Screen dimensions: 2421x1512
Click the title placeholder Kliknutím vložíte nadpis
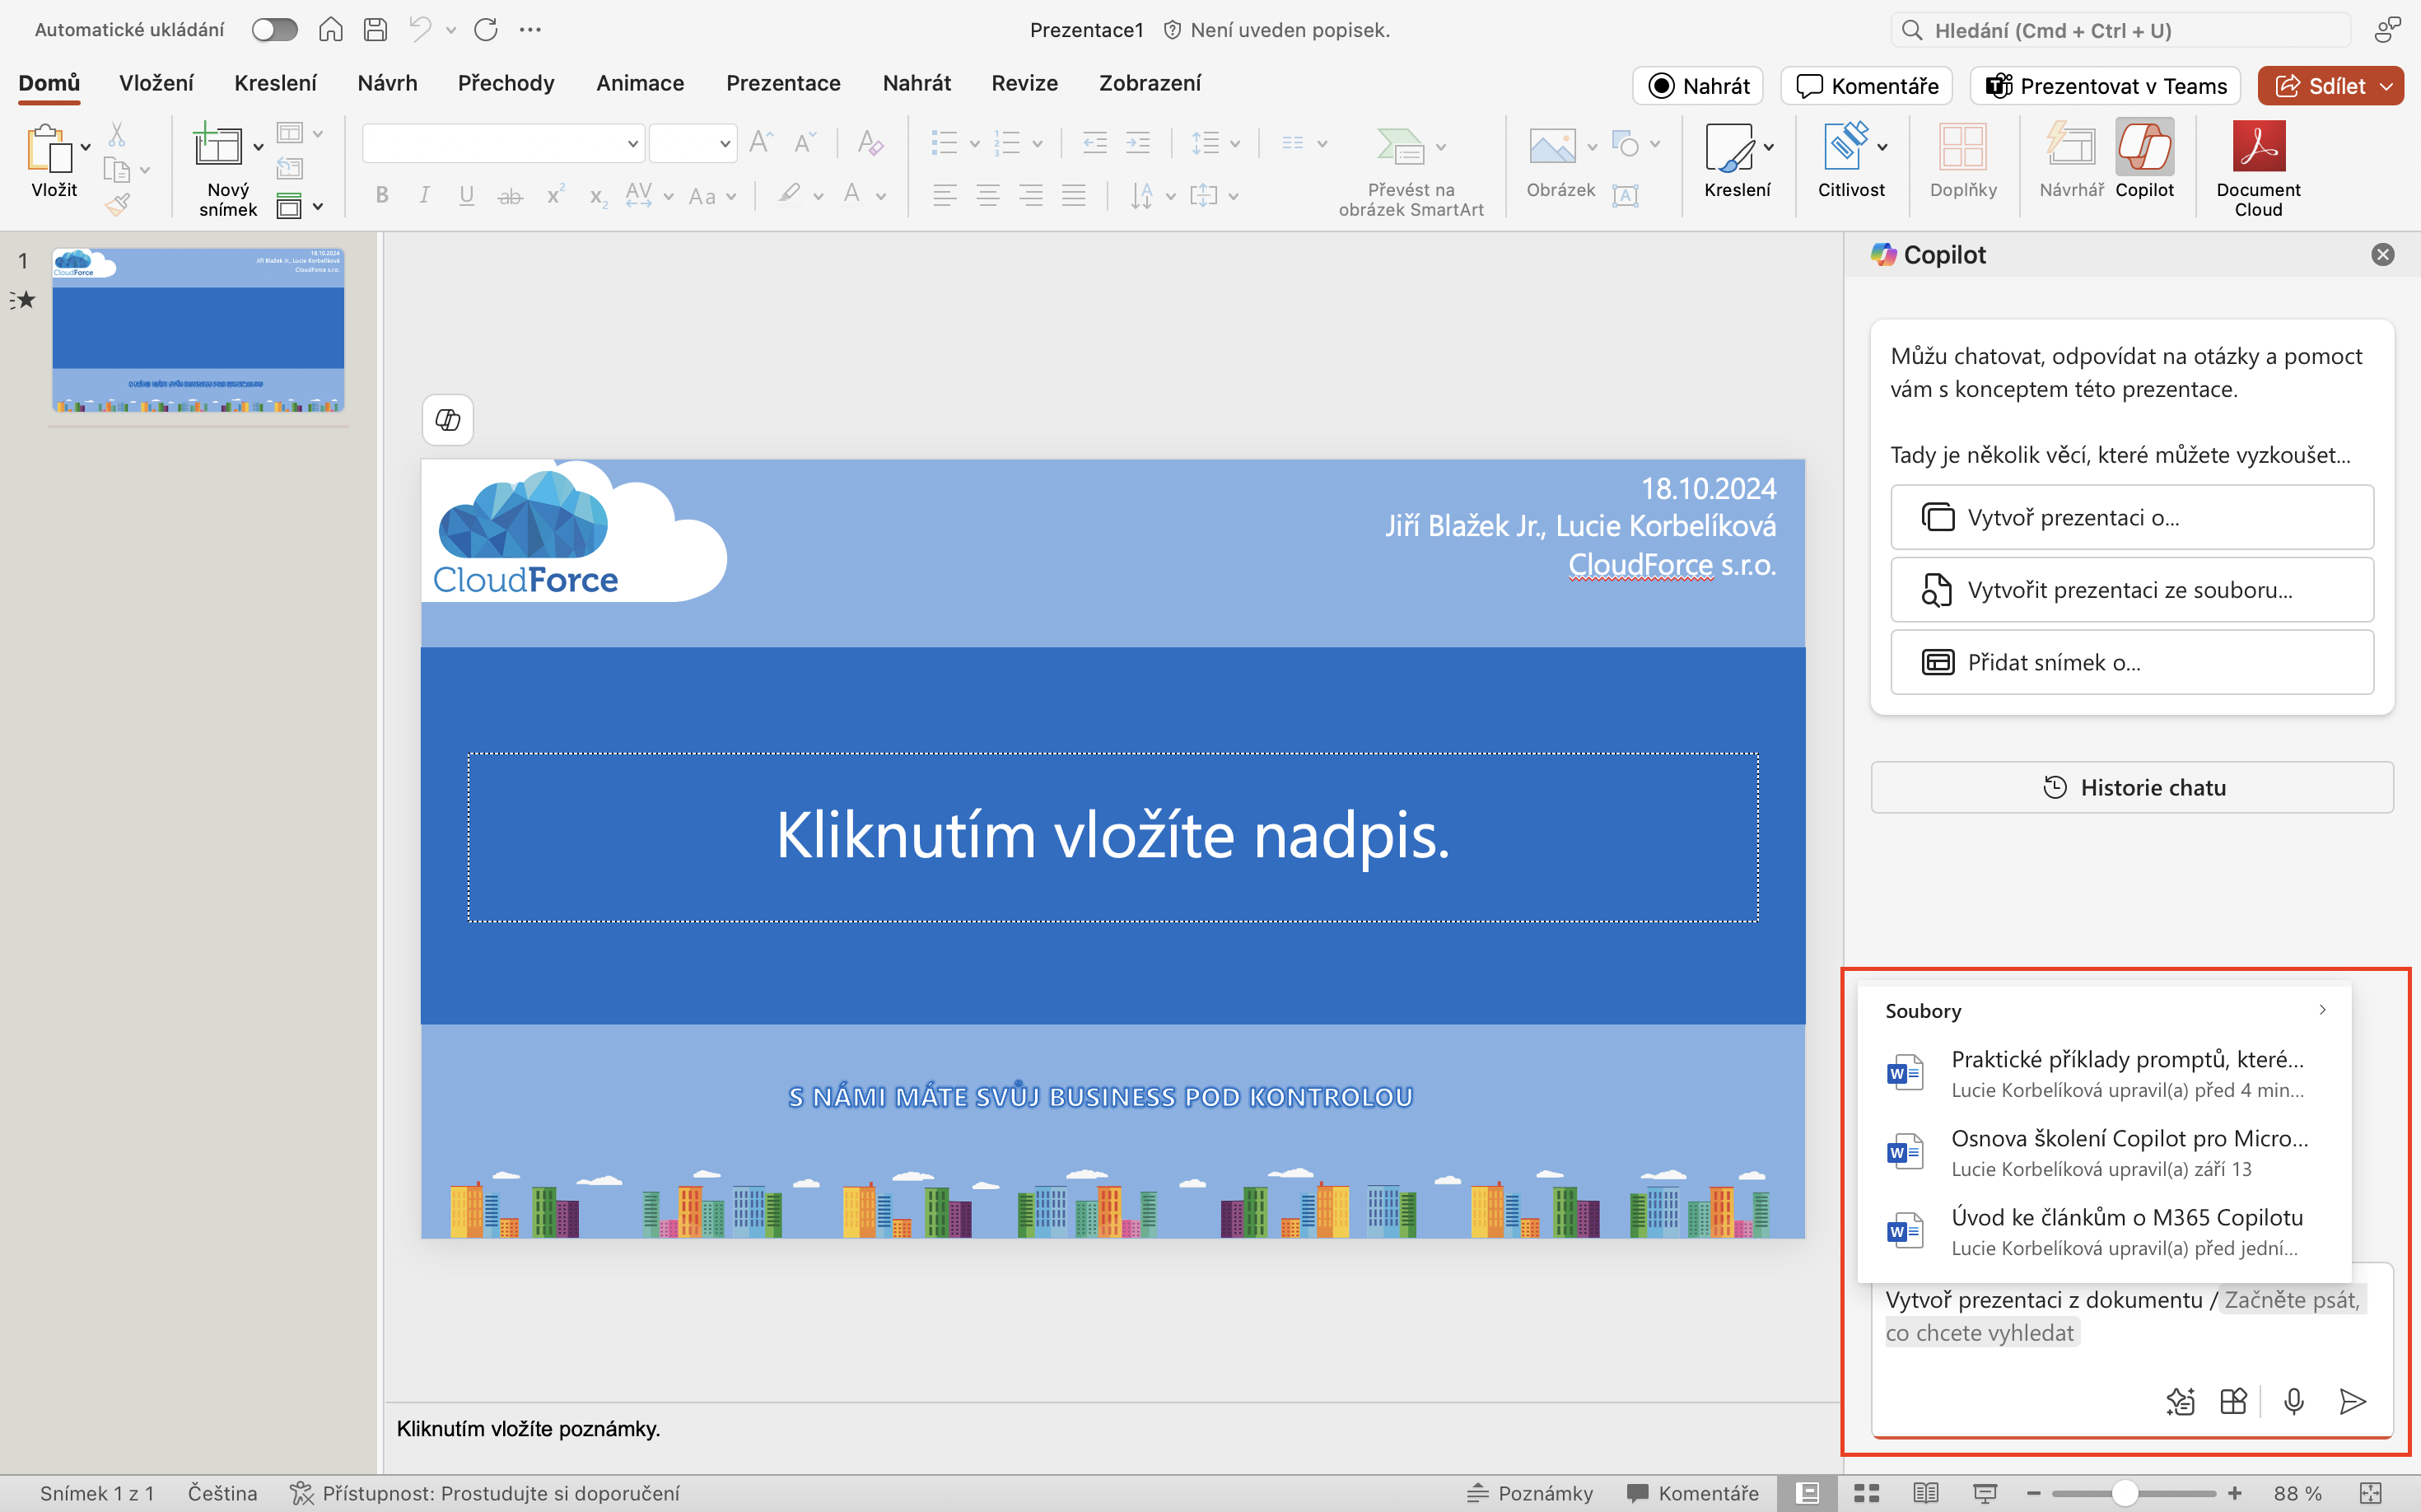(x=1113, y=837)
